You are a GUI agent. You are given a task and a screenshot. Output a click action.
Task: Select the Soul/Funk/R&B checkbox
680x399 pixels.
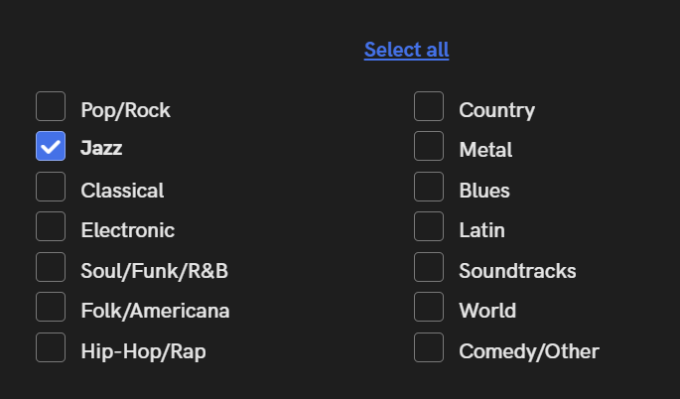(x=51, y=268)
